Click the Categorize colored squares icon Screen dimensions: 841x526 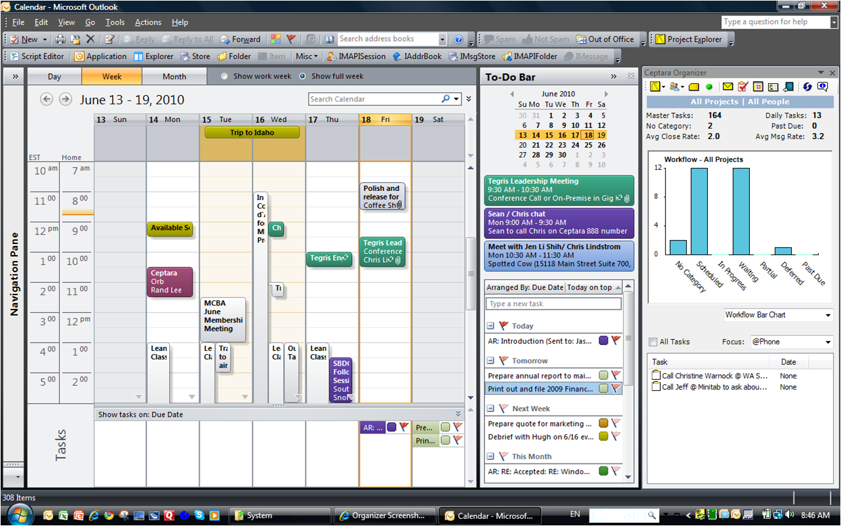click(276, 39)
